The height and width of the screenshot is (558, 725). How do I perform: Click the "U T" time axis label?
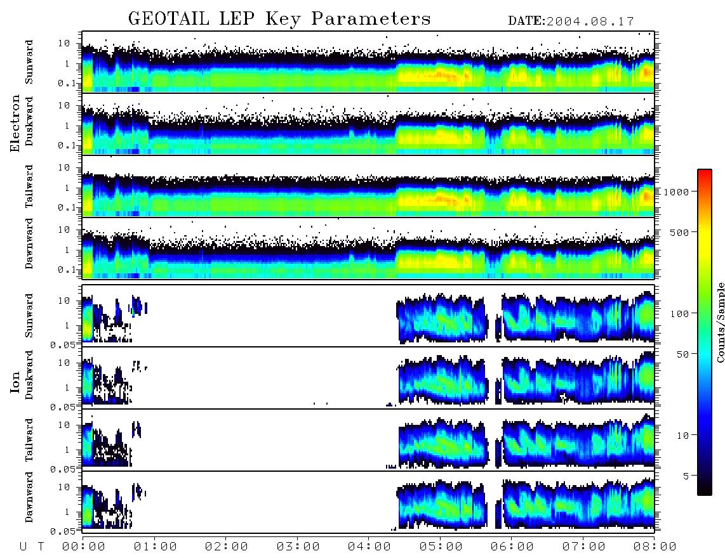[x=32, y=547]
